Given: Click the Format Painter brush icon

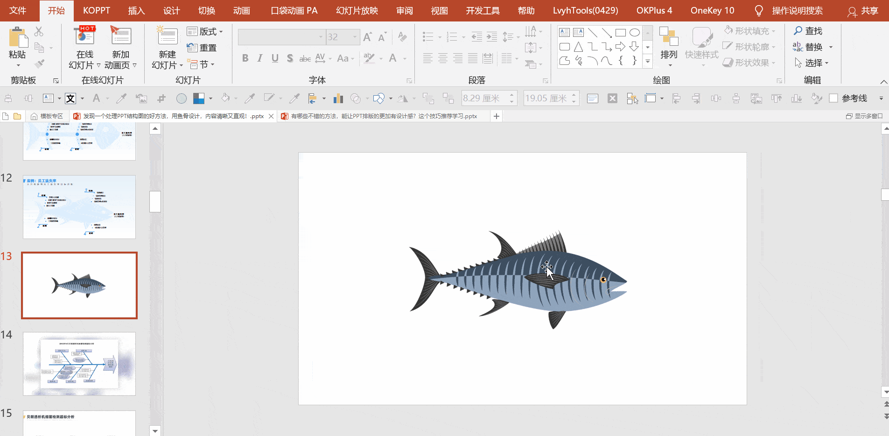Looking at the screenshot, I should (x=39, y=63).
